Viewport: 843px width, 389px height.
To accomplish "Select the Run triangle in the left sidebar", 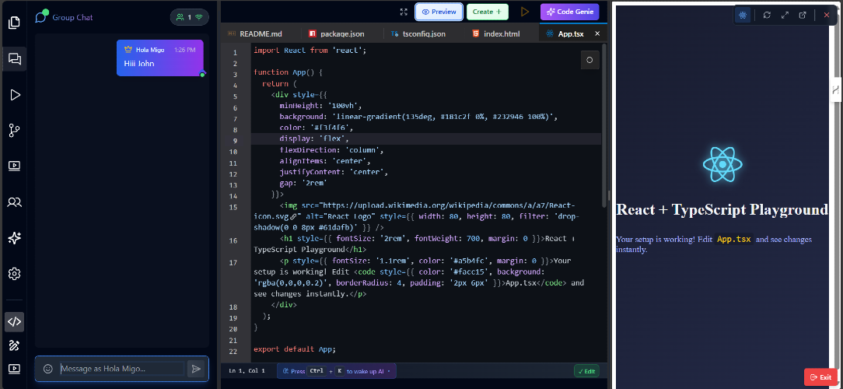I will click(x=15, y=95).
